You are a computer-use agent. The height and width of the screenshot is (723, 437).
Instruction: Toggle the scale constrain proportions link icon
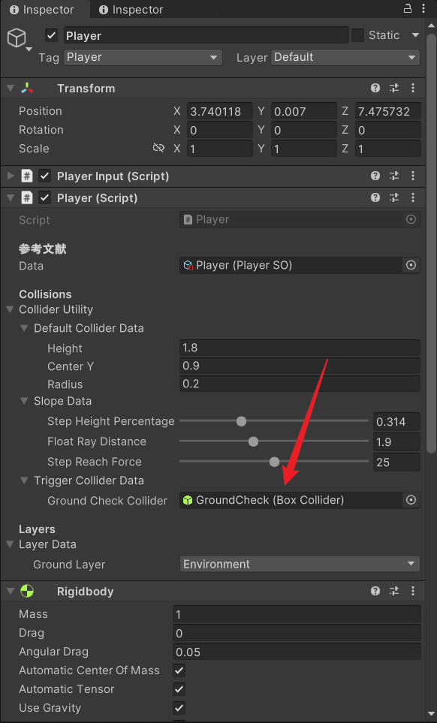coord(158,148)
